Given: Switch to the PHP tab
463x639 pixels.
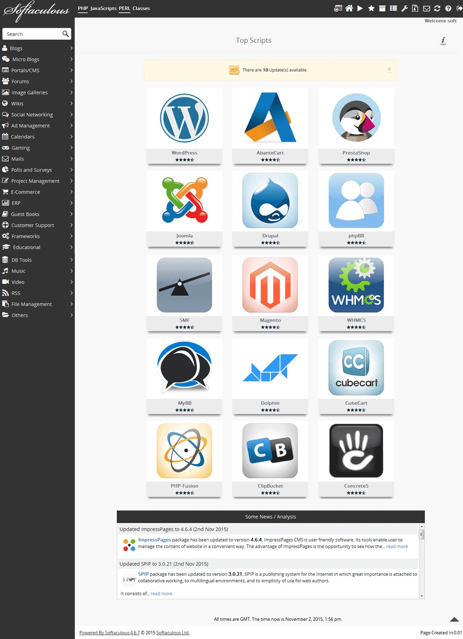Looking at the screenshot, I should point(83,9).
